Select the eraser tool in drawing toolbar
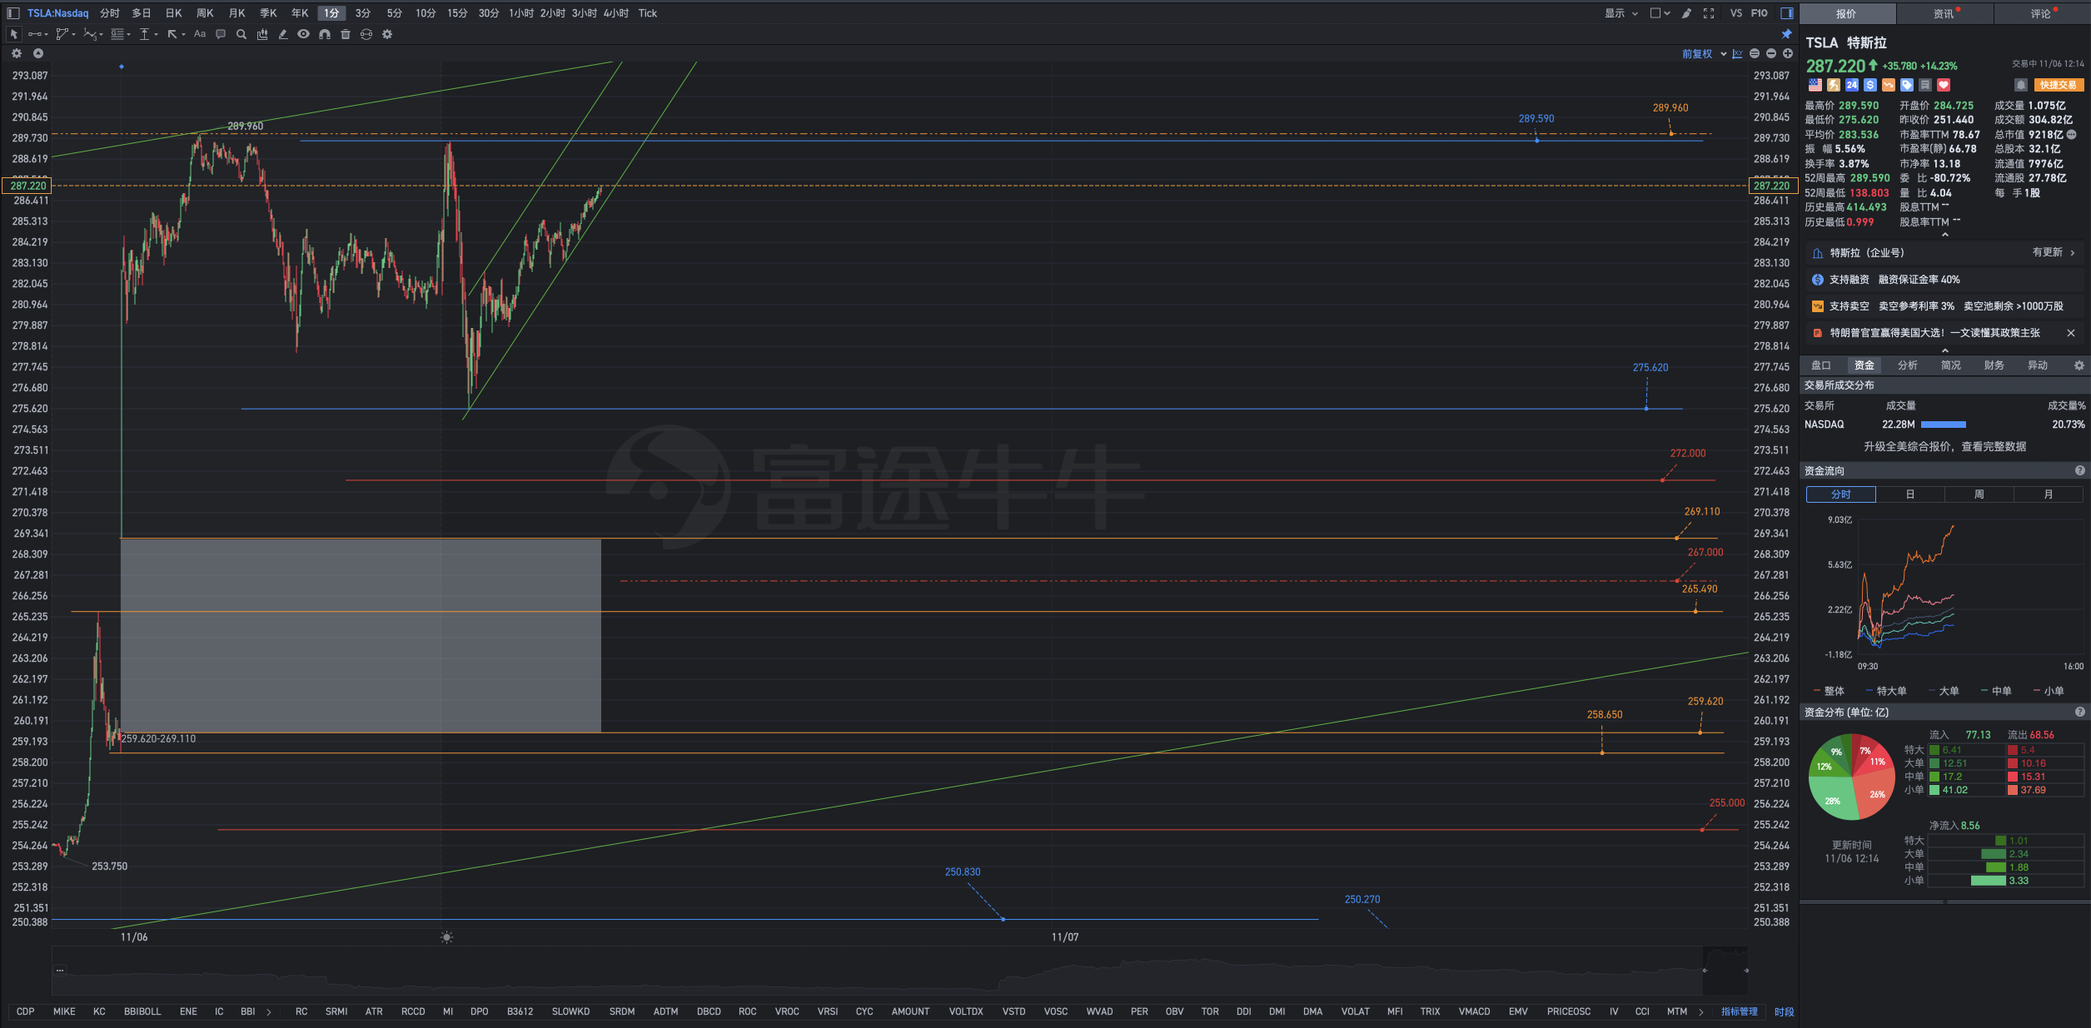 tap(283, 34)
